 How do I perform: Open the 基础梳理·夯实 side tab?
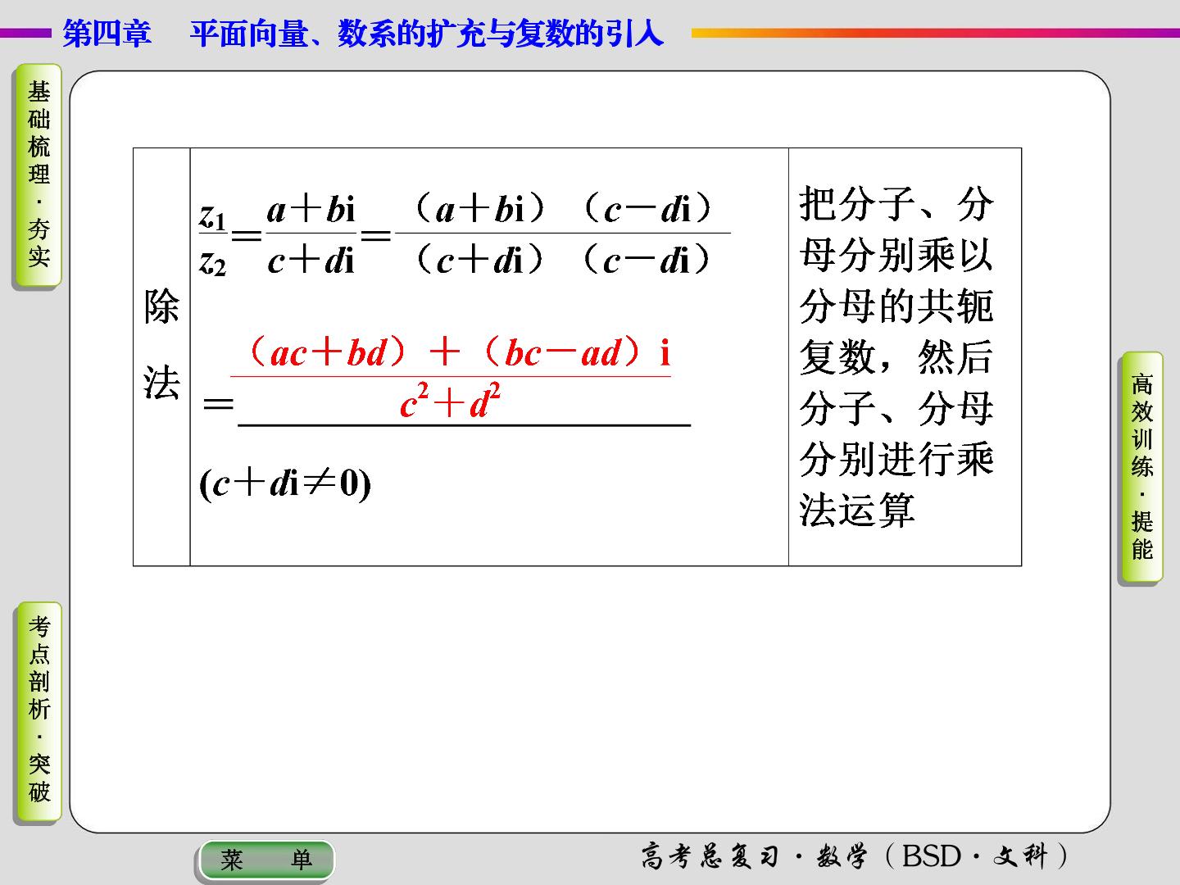click(x=38, y=175)
